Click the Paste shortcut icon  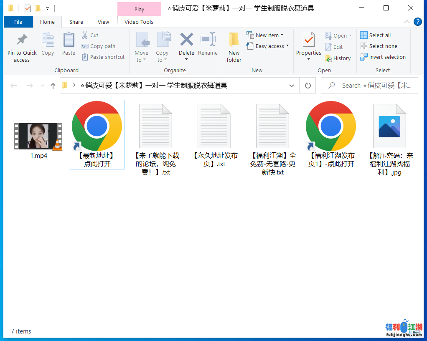85,57
